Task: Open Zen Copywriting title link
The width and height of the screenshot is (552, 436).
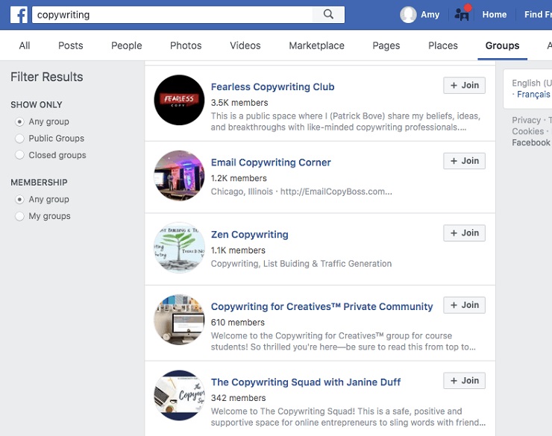Action: tap(250, 235)
